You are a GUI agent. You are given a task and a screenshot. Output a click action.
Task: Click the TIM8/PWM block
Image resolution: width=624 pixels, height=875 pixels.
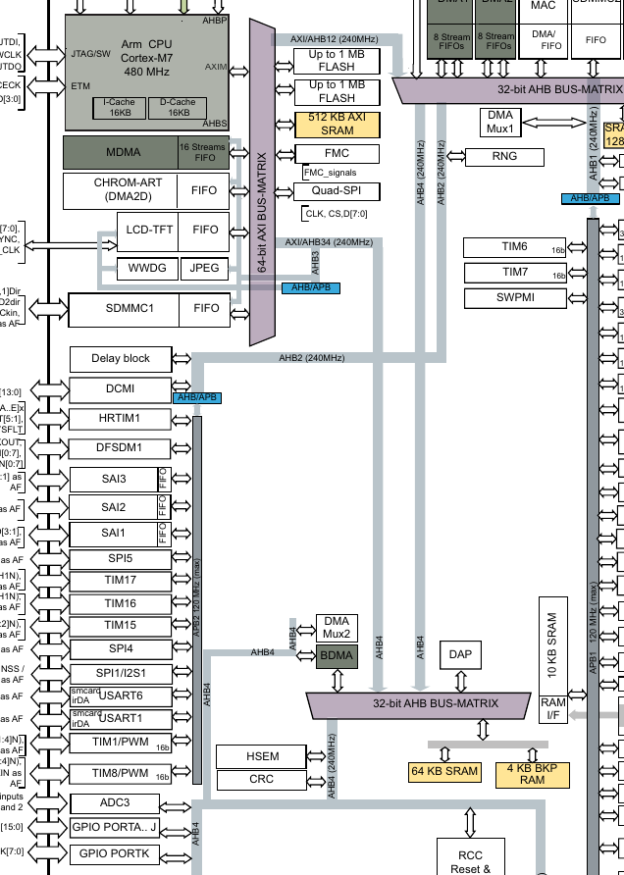pyautogui.click(x=121, y=774)
